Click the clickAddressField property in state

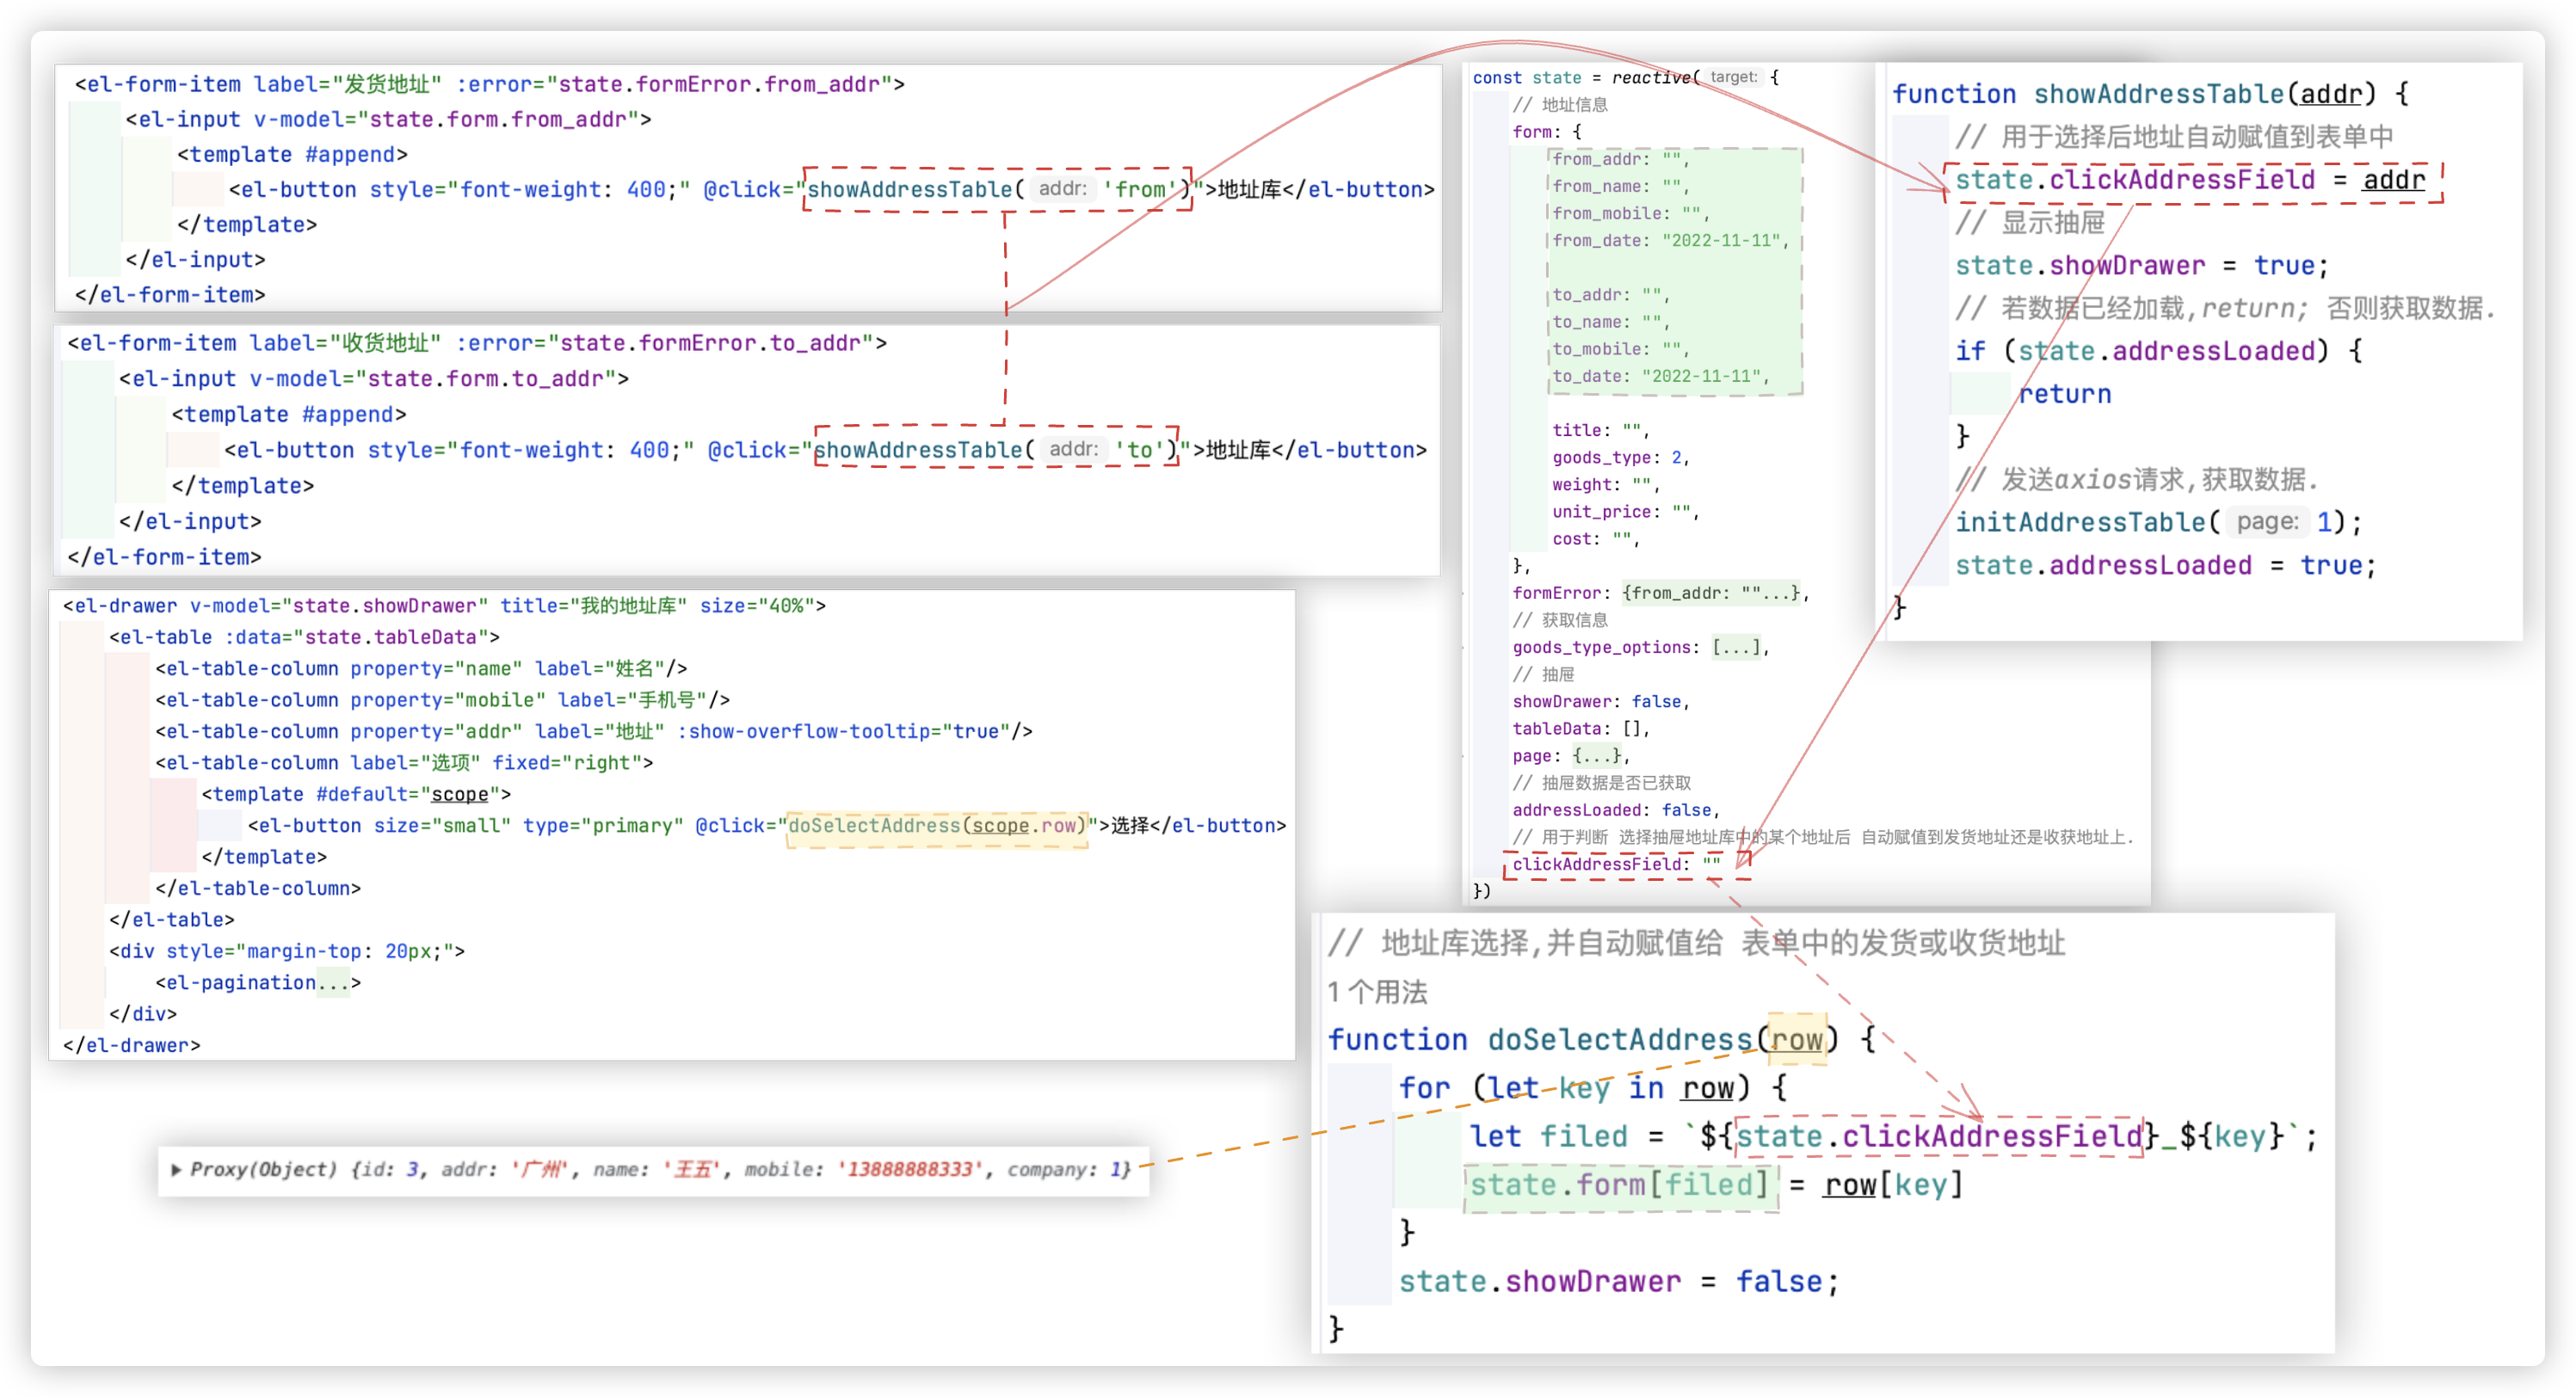1597,865
